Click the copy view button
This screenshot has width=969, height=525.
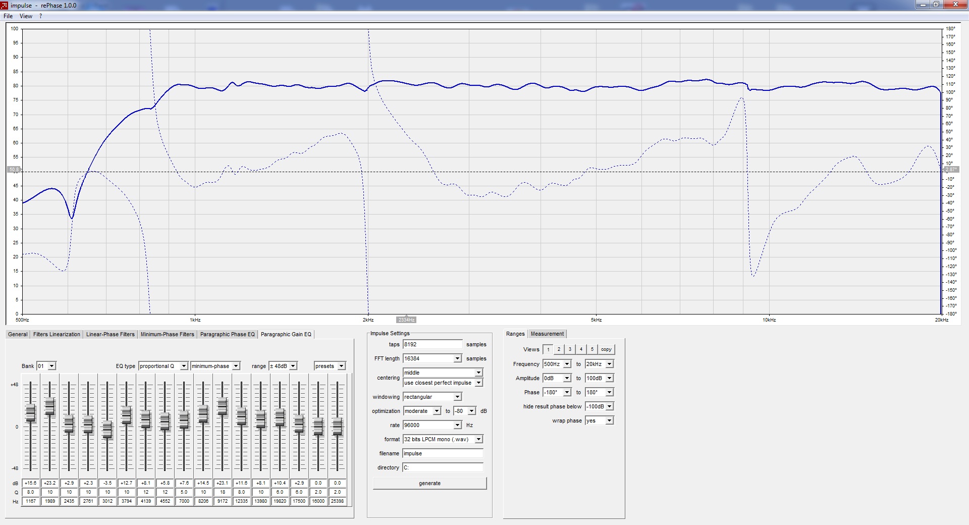(x=606, y=349)
